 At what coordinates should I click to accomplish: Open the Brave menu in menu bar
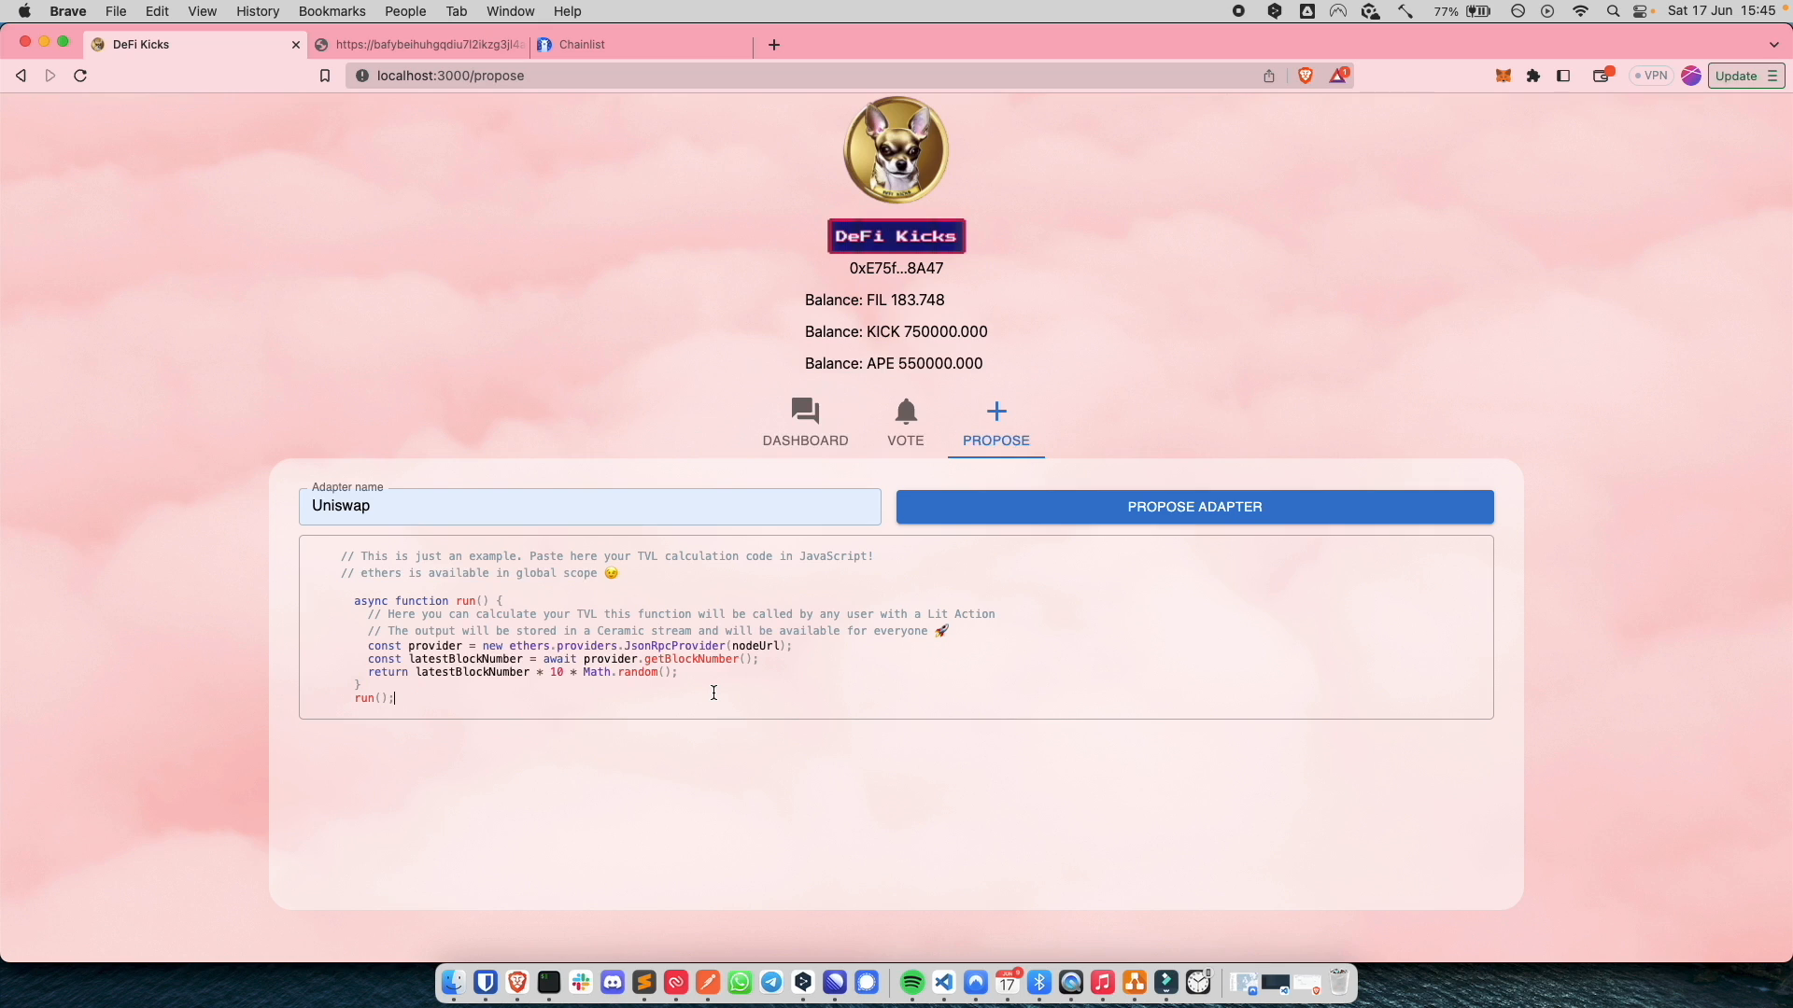click(68, 11)
